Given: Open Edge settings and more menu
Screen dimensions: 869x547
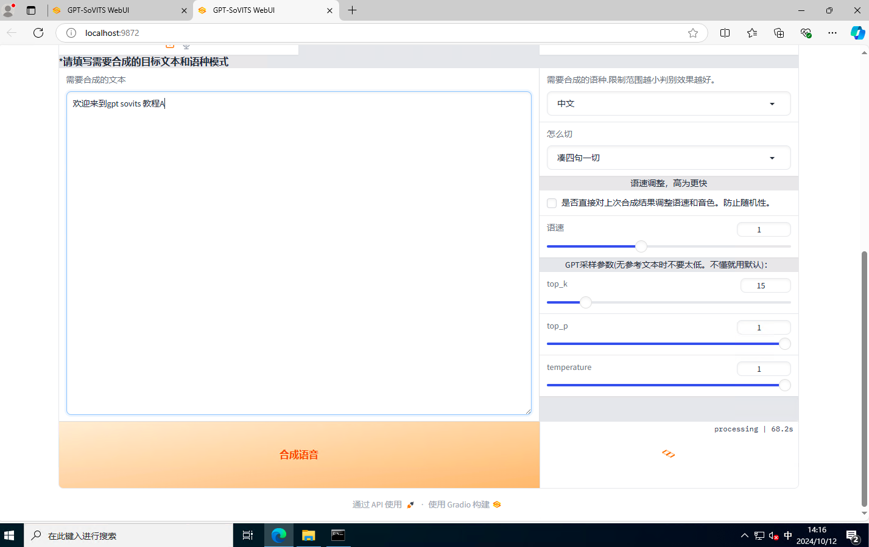Looking at the screenshot, I should tap(832, 33).
